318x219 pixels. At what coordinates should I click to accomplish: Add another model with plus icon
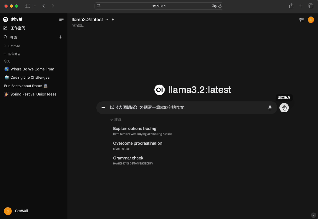coord(113,20)
